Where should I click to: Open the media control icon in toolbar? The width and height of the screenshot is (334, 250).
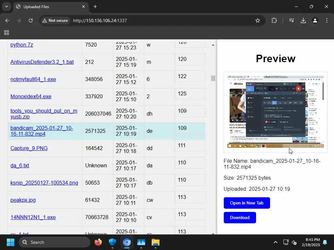pos(291,21)
